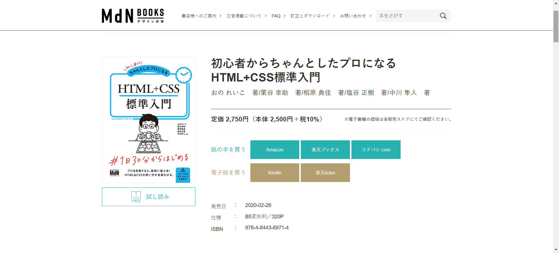
Task: Click the 楽天kobo button
Action: point(325,173)
